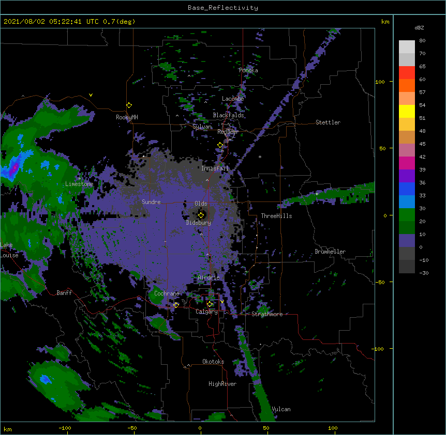Select the RedDeer label
Image resolution: width=446 pixels, height=435 pixels.
click(228, 132)
